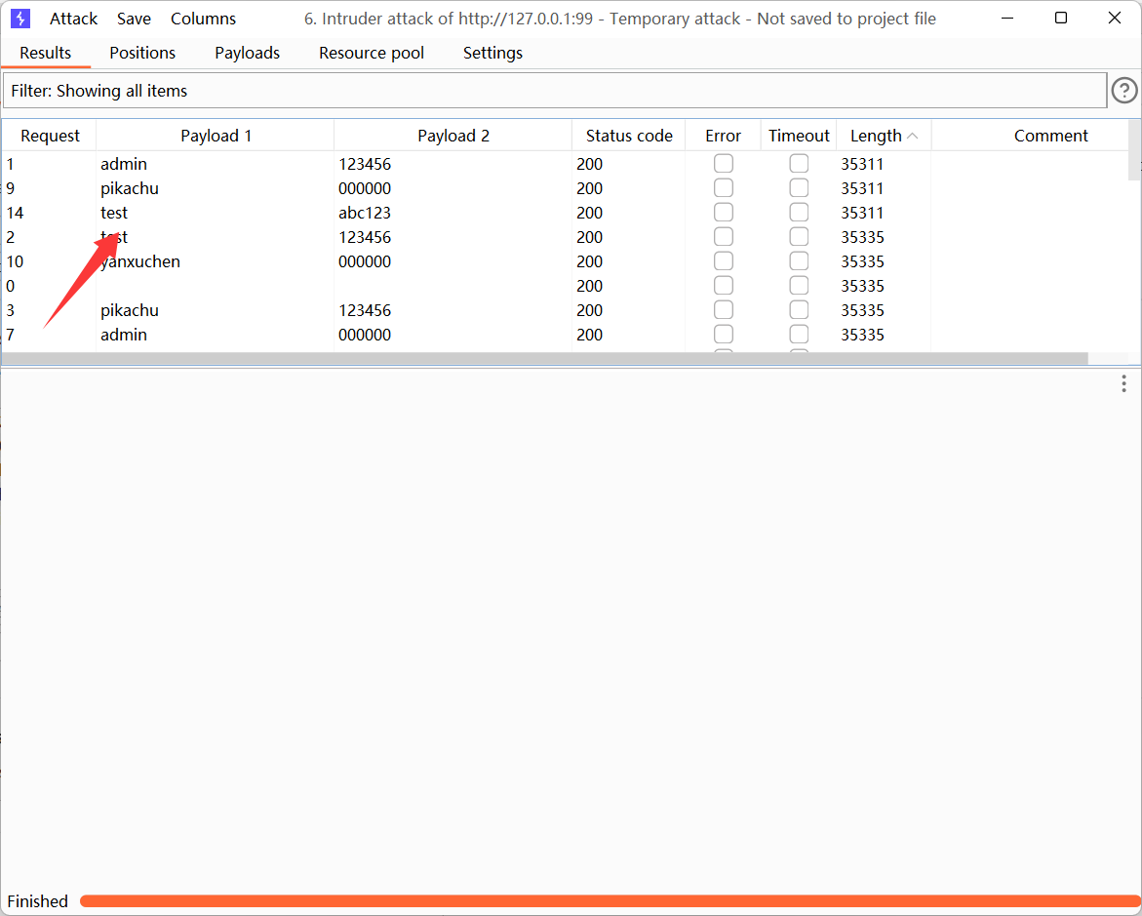
Task: Switch to the Settings tab
Action: pyautogui.click(x=493, y=53)
